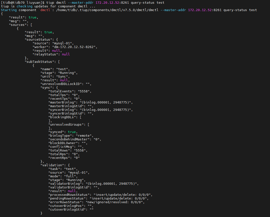Select the "validatorBinlogGtid" line

pyautogui.click(x=74, y=187)
